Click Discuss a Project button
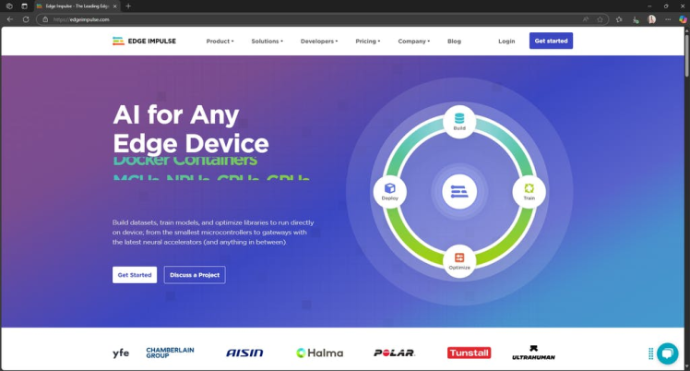The width and height of the screenshot is (690, 371). tap(195, 275)
